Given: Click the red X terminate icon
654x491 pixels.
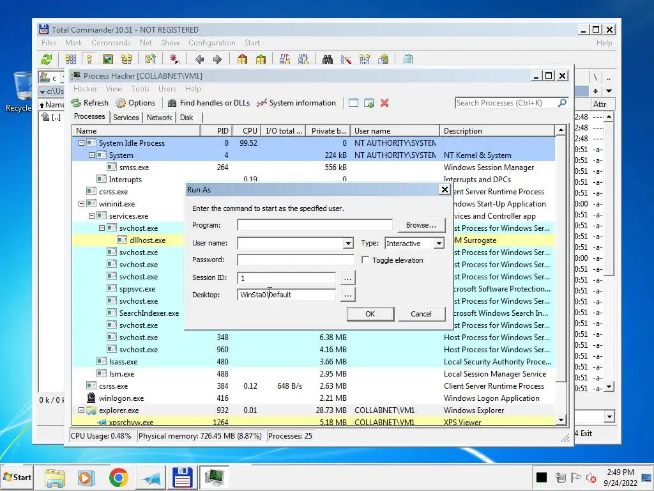Looking at the screenshot, I should pyautogui.click(x=384, y=103).
